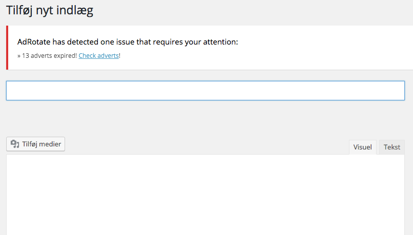Click the AdRotate issue notice headline
The height and width of the screenshot is (235, 413).
click(x=128, y=42)
